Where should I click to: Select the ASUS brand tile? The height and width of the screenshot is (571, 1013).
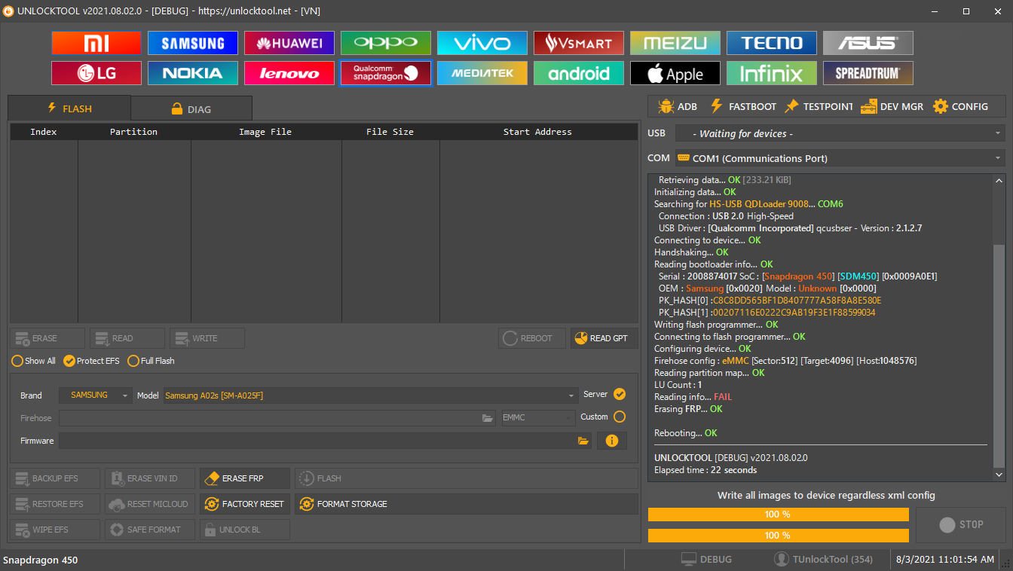point(868,43)
